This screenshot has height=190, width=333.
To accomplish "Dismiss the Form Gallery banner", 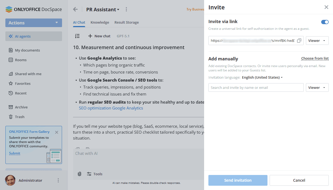I will point(56,132).
